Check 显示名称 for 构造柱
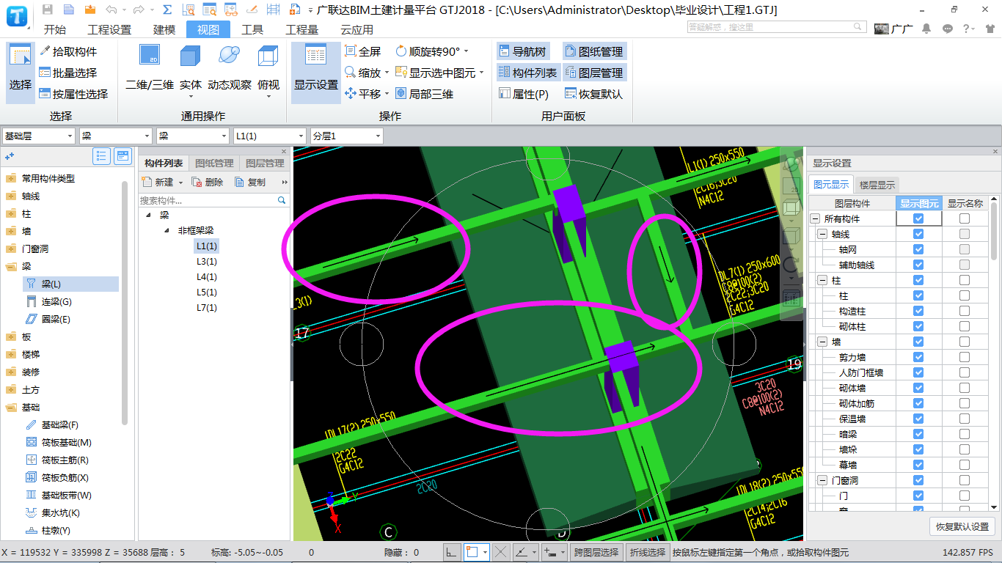The height and width of the screenshot is (563, 1002). tap(964, 311)
